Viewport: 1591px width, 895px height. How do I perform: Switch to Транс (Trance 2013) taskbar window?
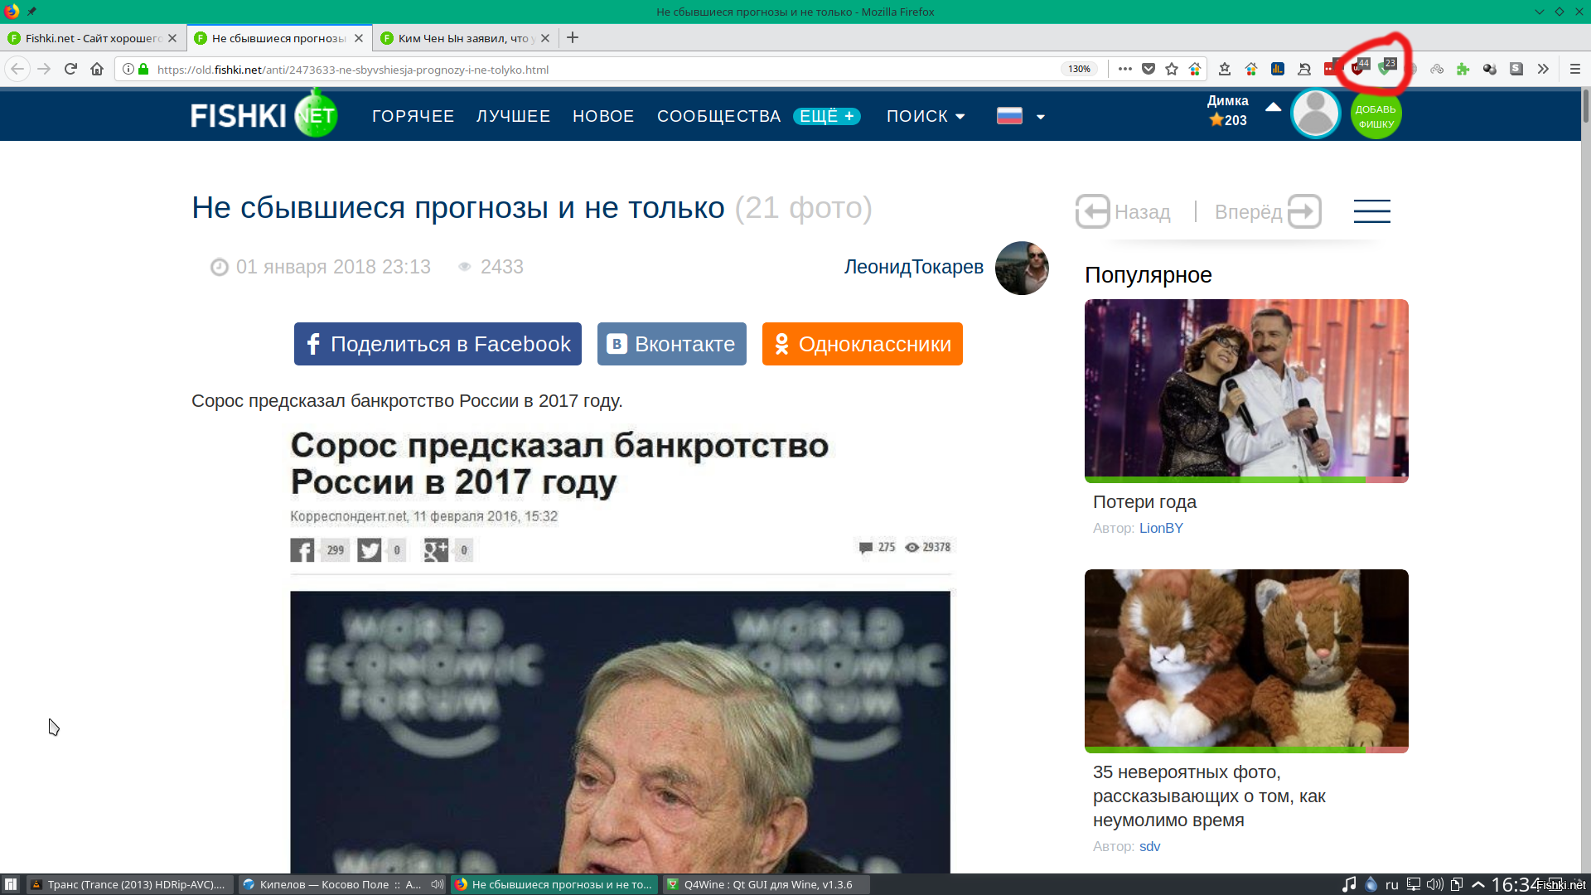(x=130, y=884)
